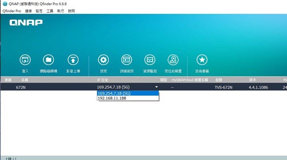Screen dimensions: 287x160
Task: Open the Qfinder Pro menu
Action: click(x=12, y=11)
